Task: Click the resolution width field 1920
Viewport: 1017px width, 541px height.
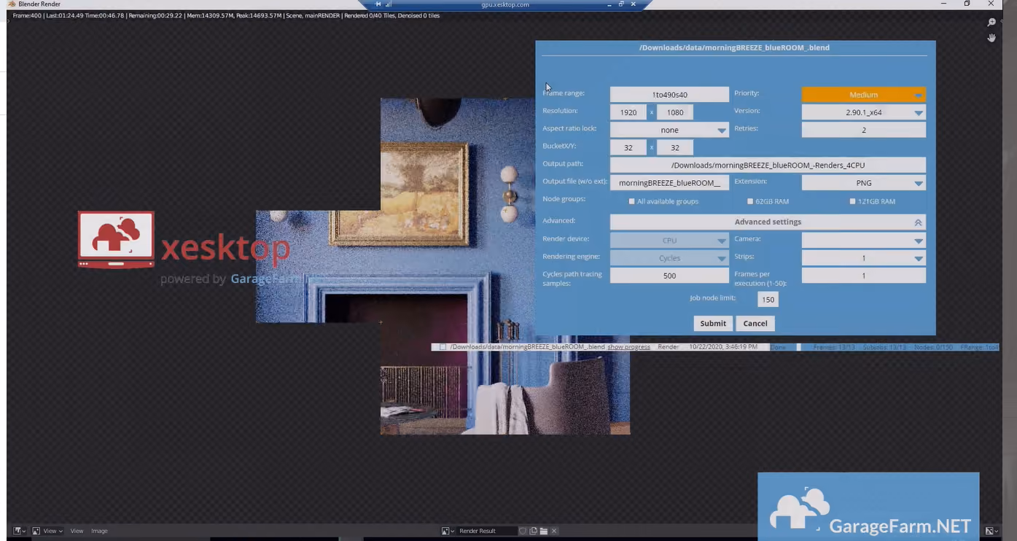Action: [628, 112]
